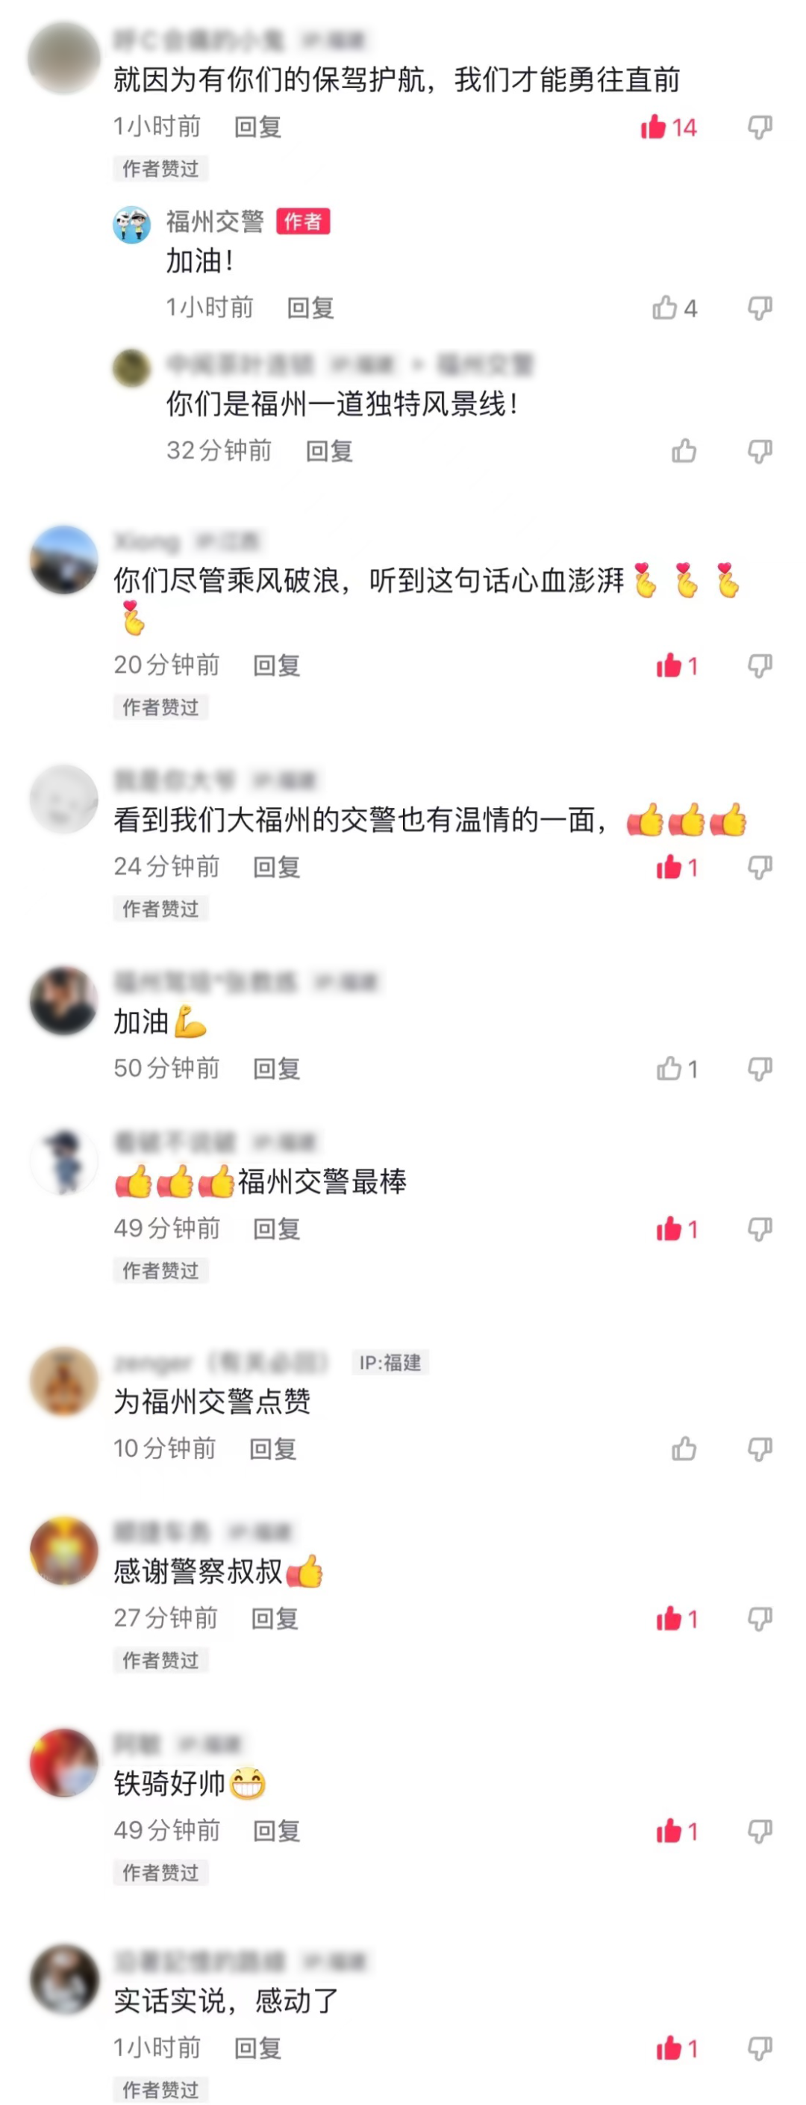Reply to the comment 看到我们大福州的交警也有温情的一面
This screenshot has width=806, height=2105.
pos(276,867)
